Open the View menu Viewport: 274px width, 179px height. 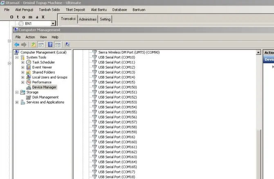point(43,37)
